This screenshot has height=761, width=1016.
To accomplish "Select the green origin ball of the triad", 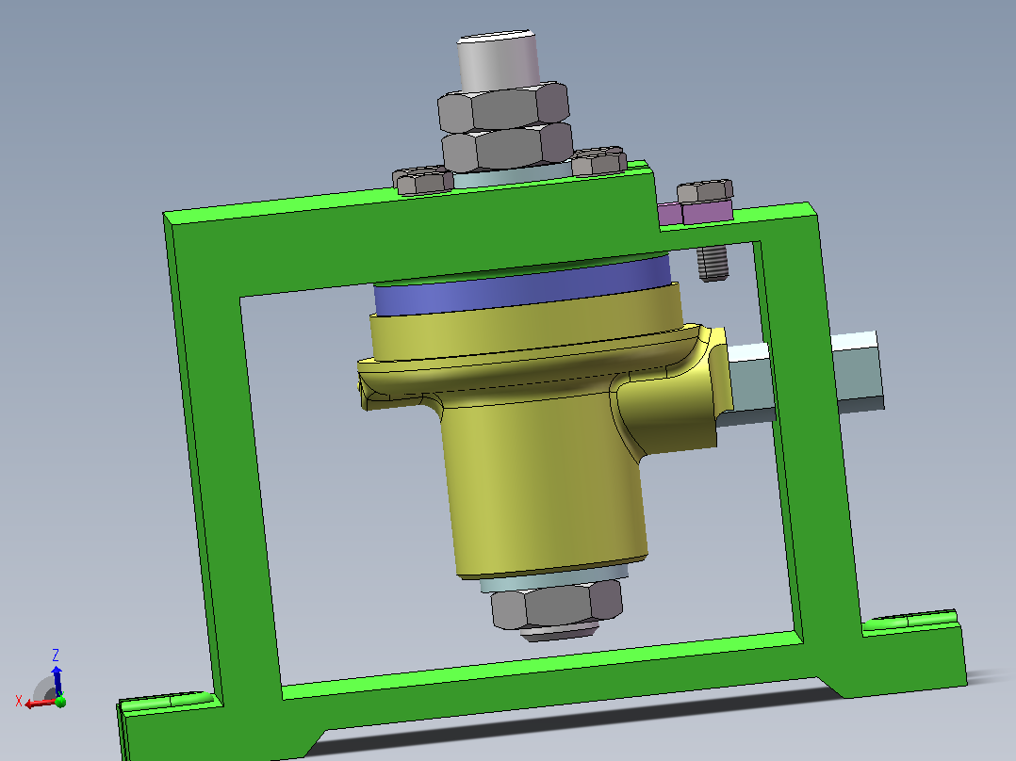I will click(60, 702).
